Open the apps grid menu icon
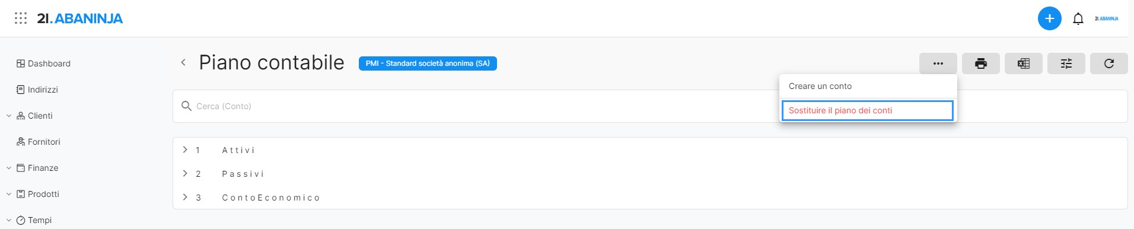Screen dimensions: 1134x229 (21, 18)
